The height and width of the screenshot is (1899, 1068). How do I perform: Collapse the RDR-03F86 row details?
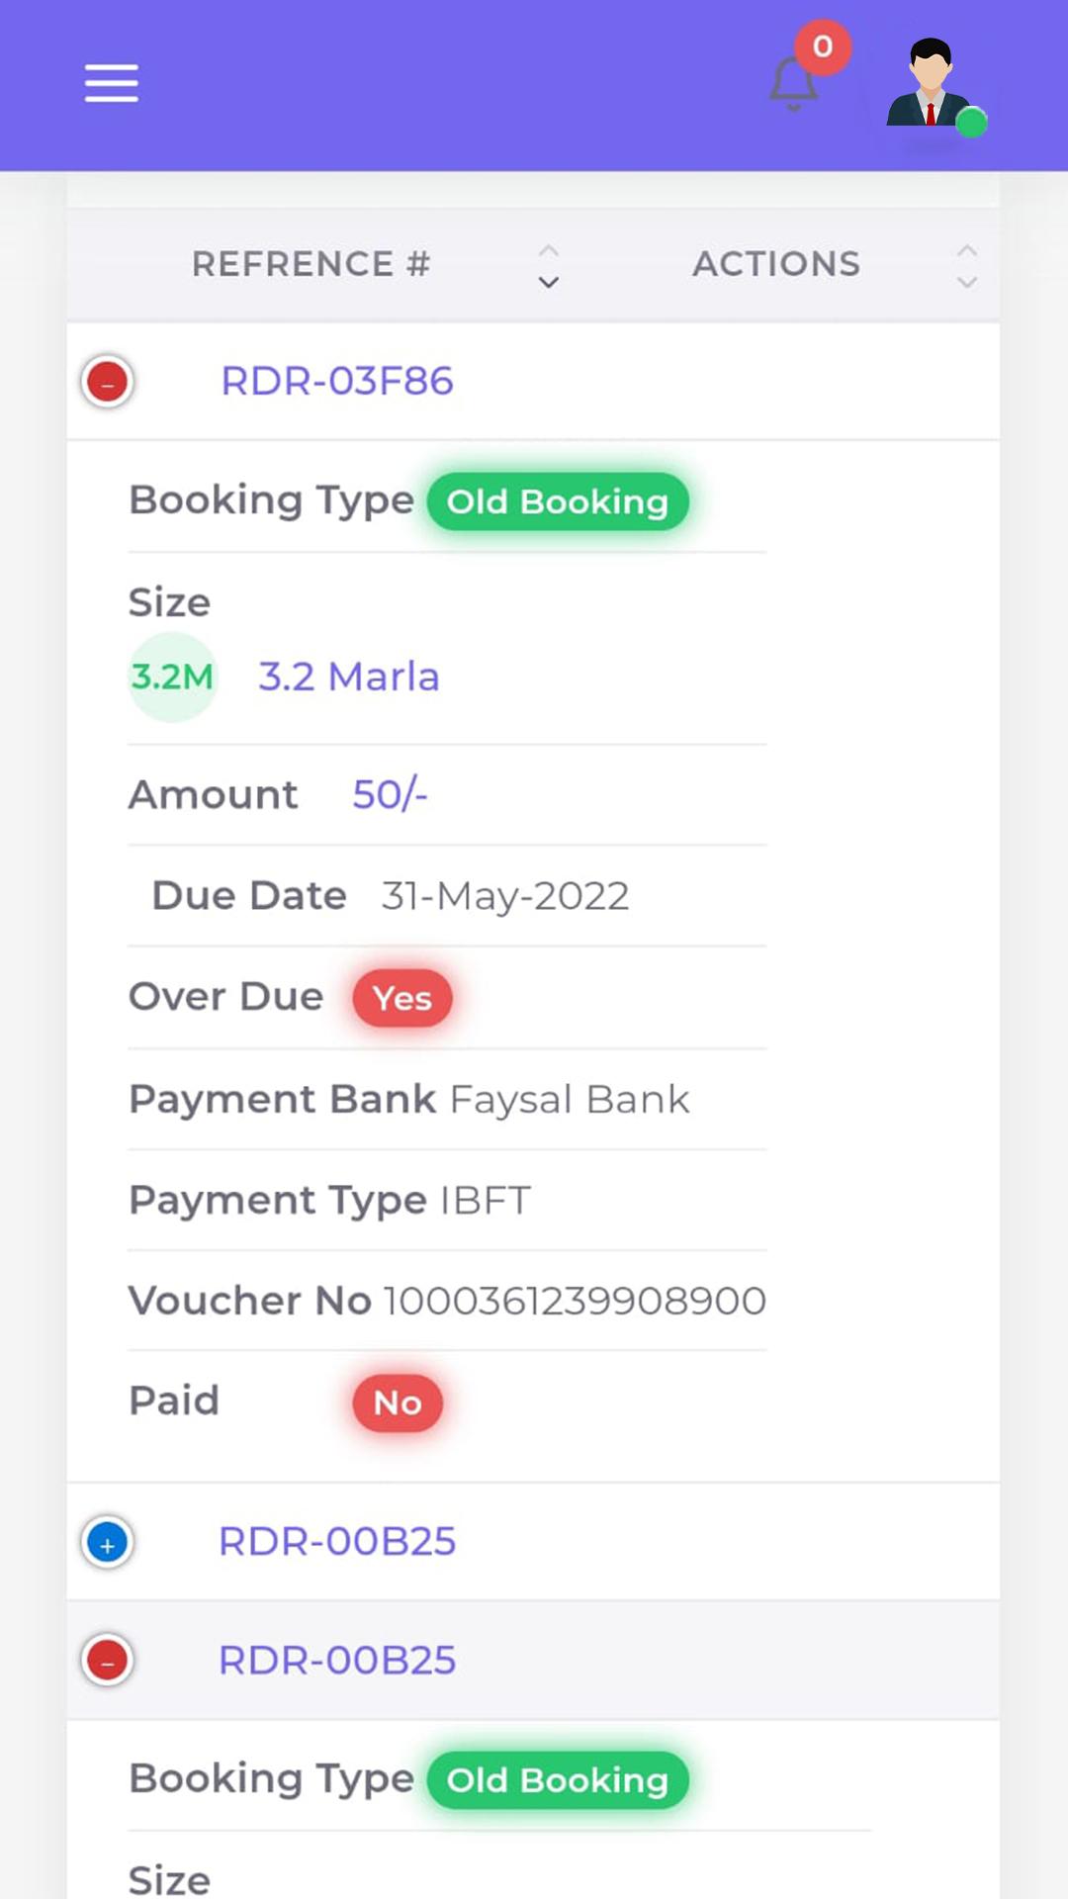coord(108,382)
